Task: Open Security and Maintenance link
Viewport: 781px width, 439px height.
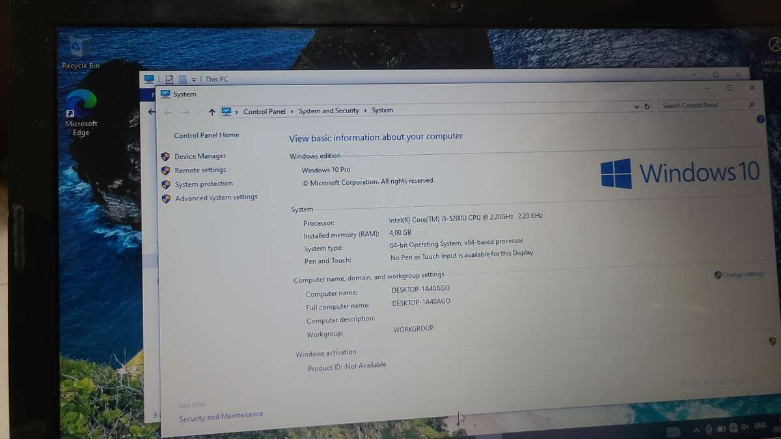Action: pos(221,414)
